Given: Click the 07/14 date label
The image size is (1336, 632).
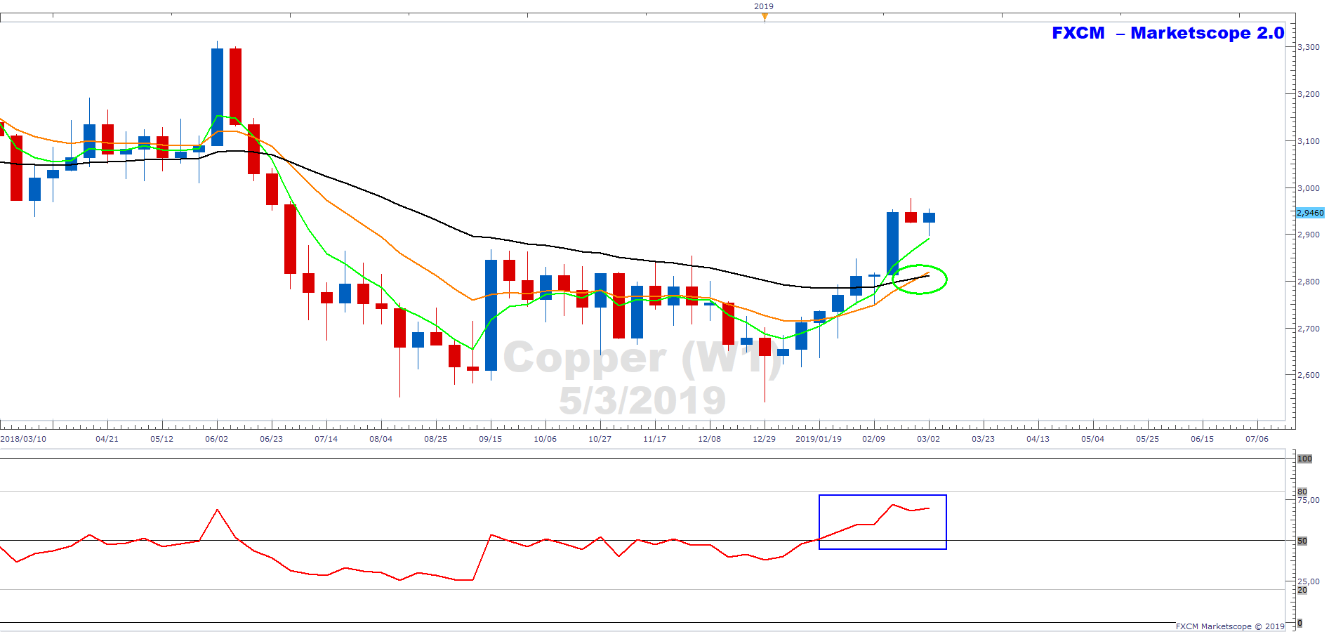Looking at the screenshot, I should coord(326,439).
